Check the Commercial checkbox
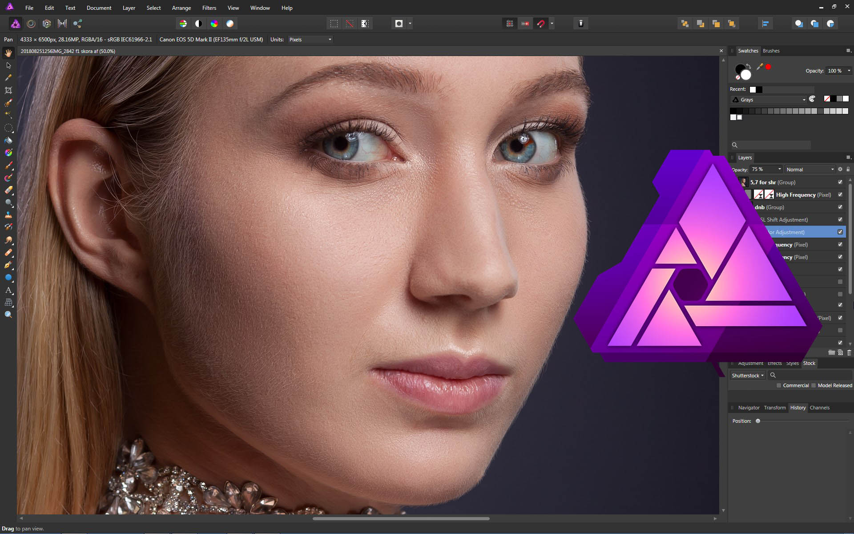The image size is (854, 534). (779, 385)
